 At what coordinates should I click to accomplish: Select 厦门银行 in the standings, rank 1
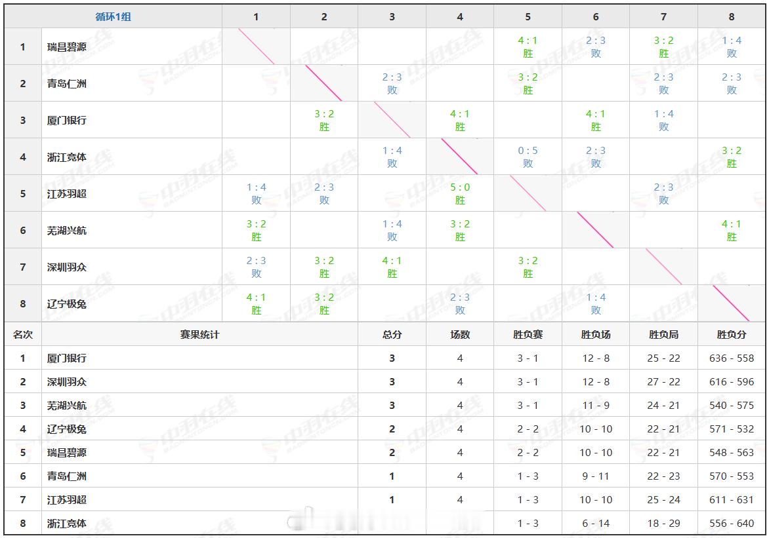coord(67,358)
